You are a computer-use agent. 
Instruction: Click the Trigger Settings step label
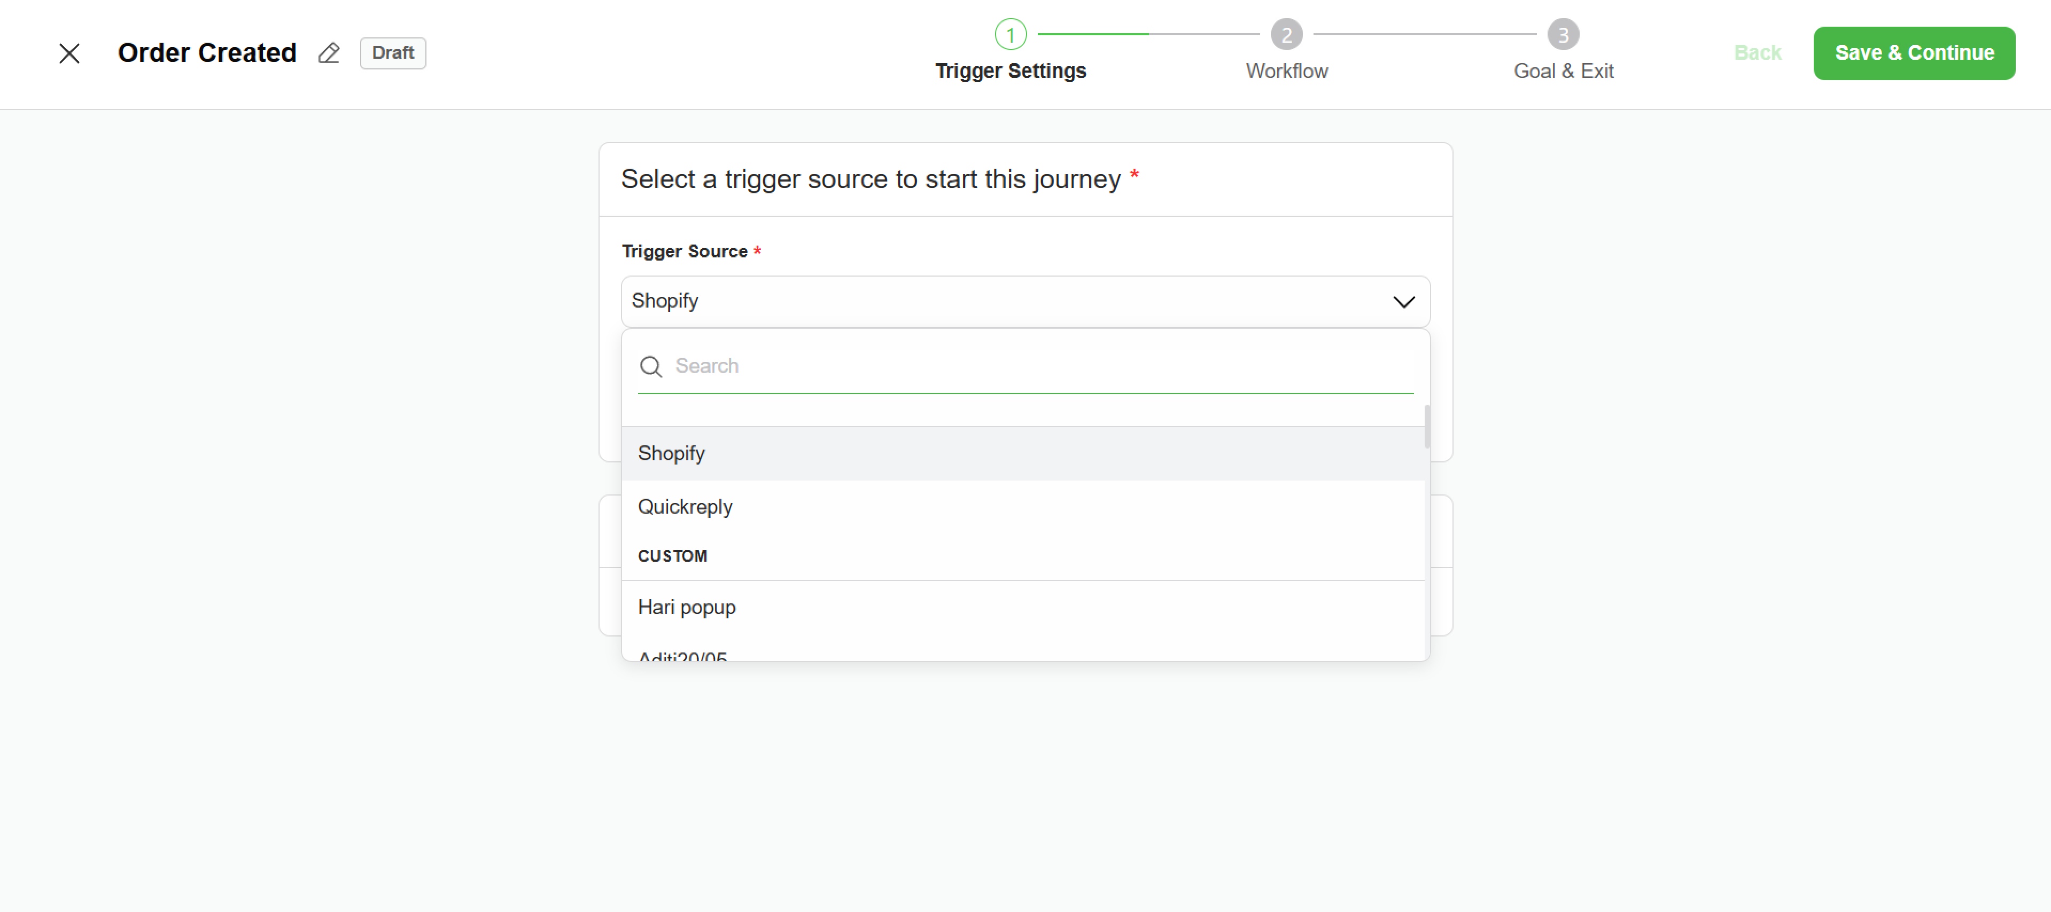pos(1011,71)
